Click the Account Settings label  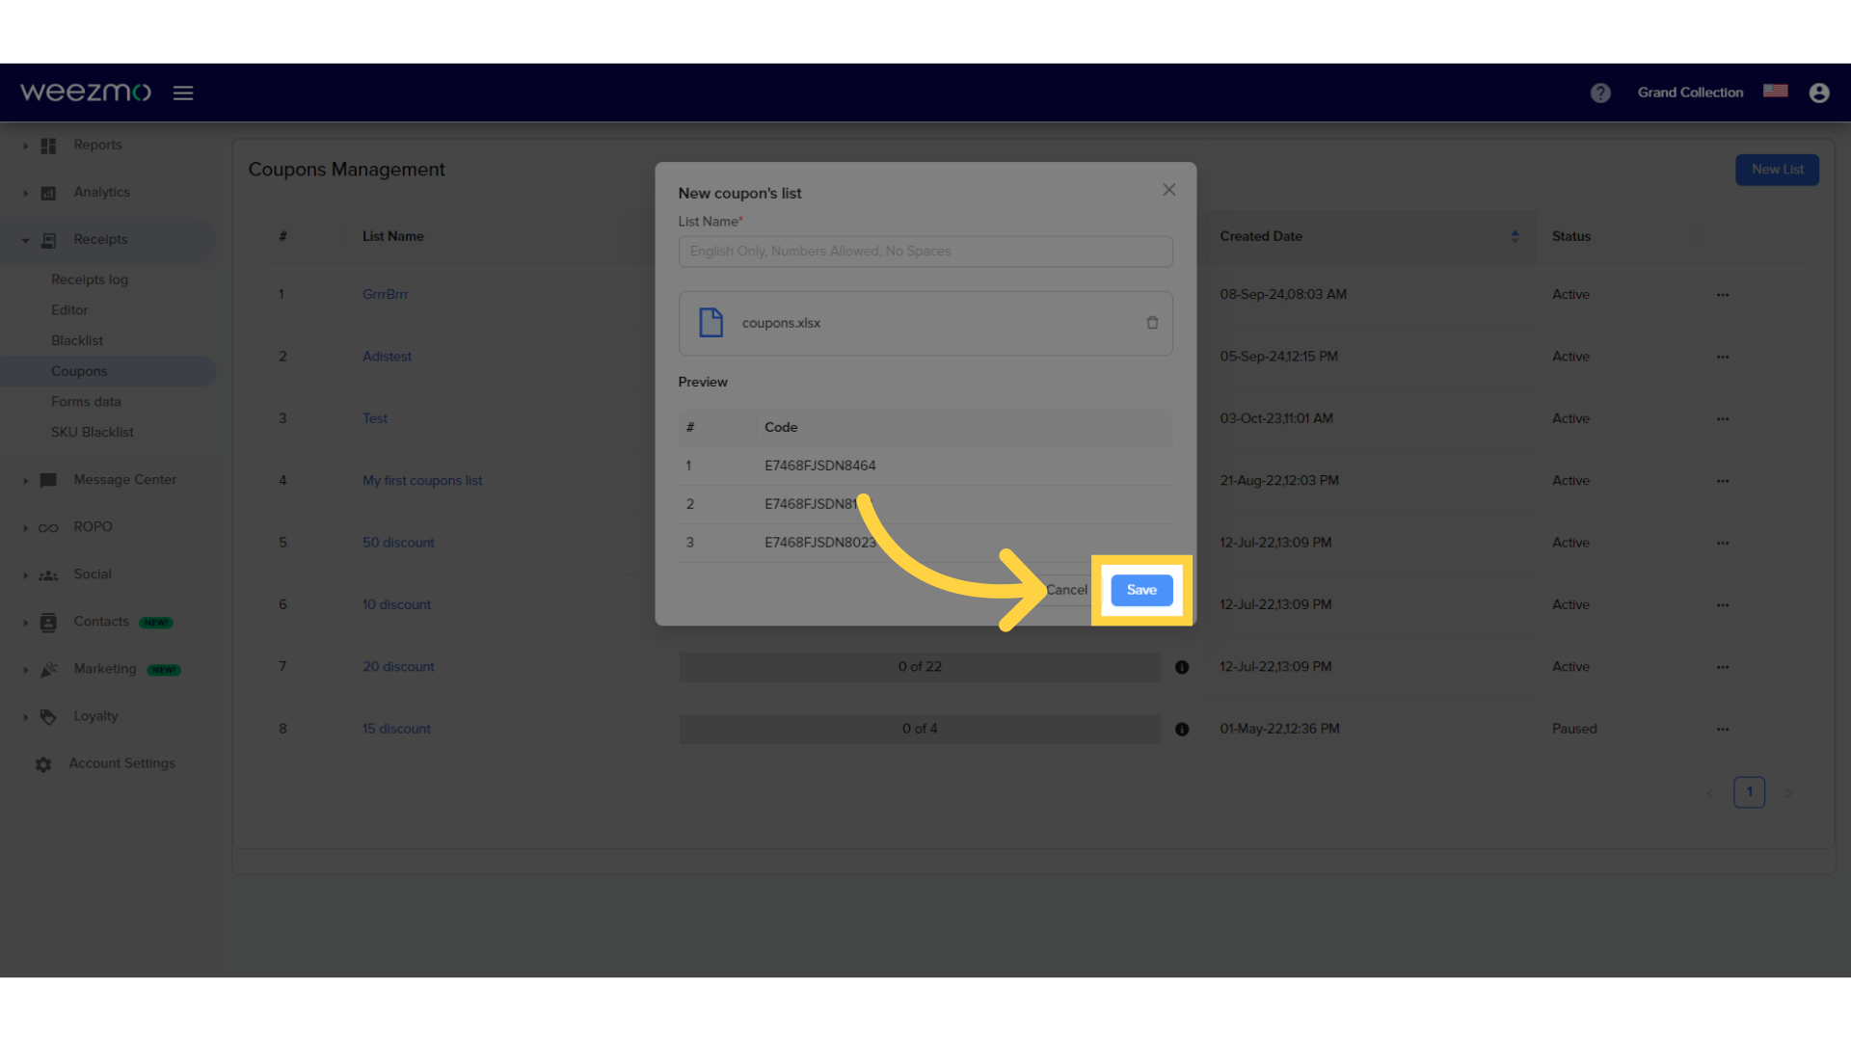point(122,763)
